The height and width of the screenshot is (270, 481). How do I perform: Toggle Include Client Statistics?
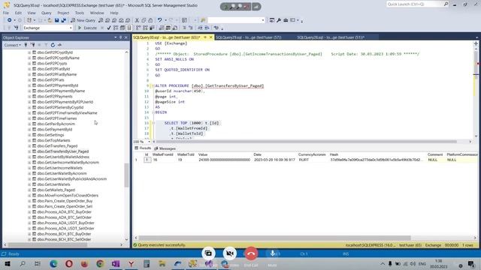[152, 28]
